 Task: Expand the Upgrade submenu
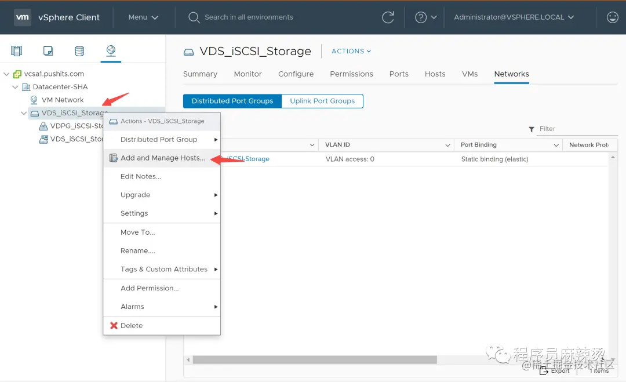point(162,195)
